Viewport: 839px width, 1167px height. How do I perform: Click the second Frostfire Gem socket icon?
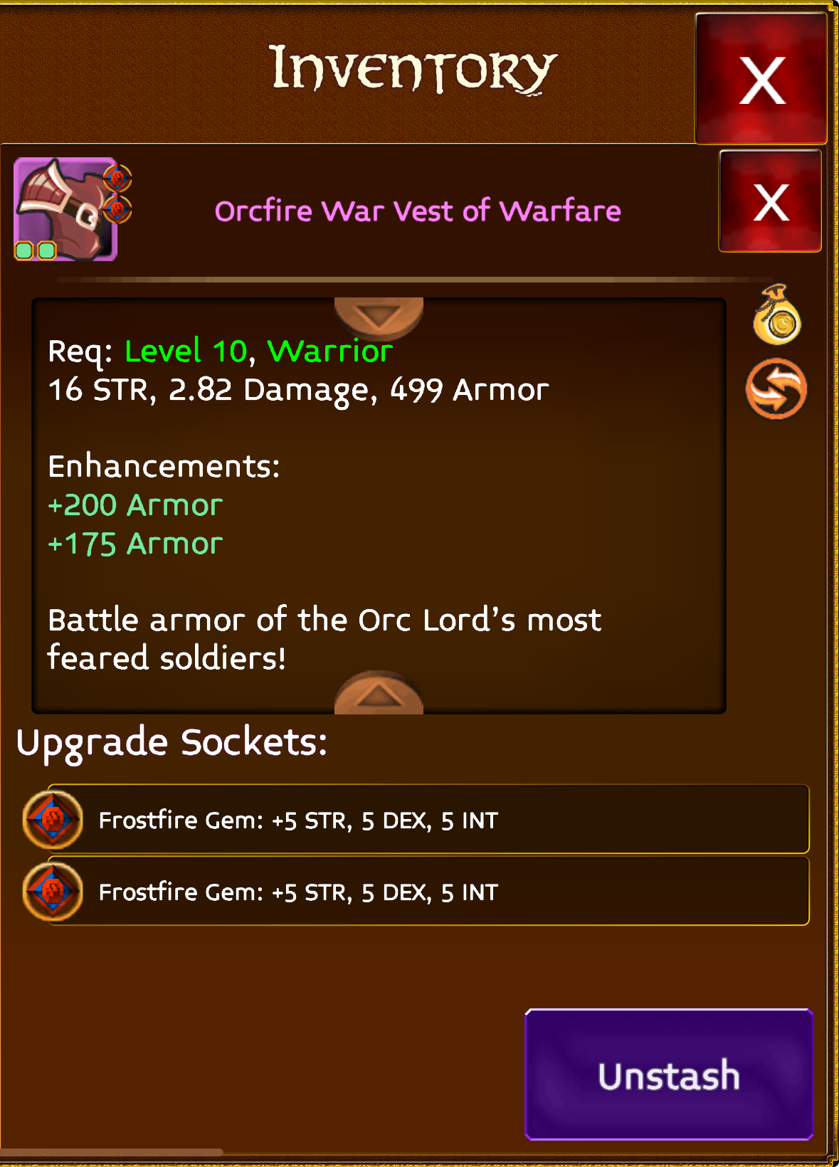click(53, 892)
